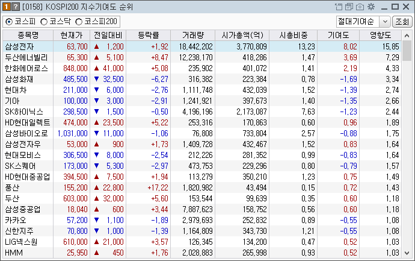Click the scrollbar up arrow
Image resolution: width=415 pixels, height=261 pixels.
coord(407,35)
